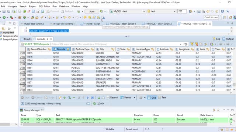Screen dimensions: 236x132
Task: Click the transaction mode icon next to Auto
Action: point(101,11)
